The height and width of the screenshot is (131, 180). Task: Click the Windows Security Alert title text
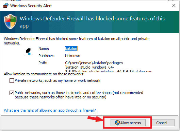pos(31,6)
